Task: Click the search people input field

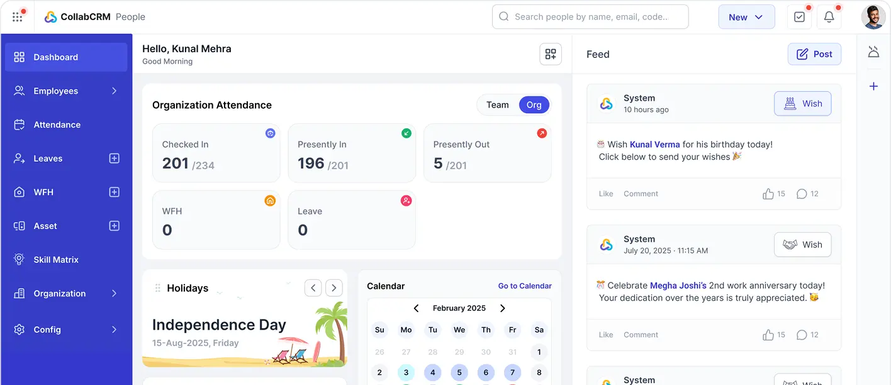Action: point(590,16)
